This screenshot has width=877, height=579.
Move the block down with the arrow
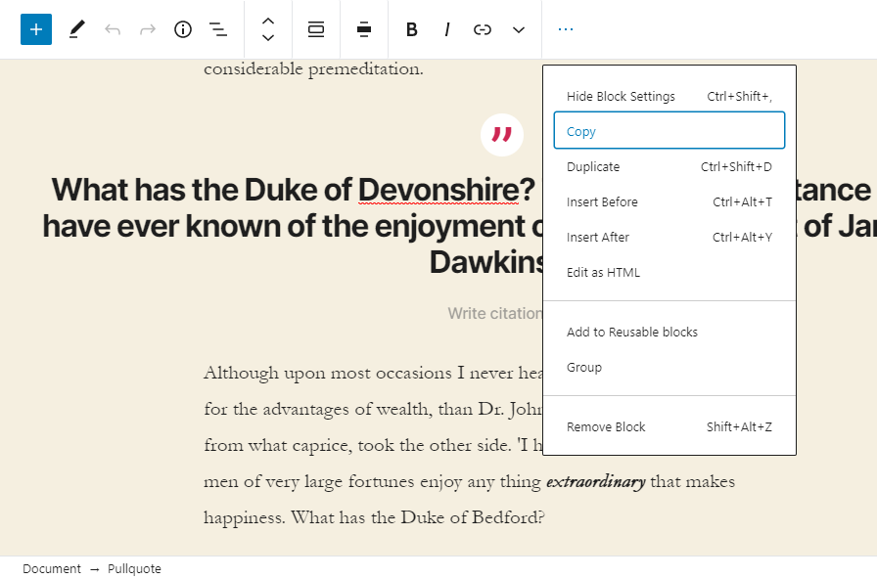click(268, 38)
